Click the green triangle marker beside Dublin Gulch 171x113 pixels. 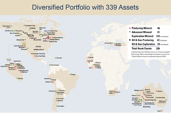click(x=11, y=26)
